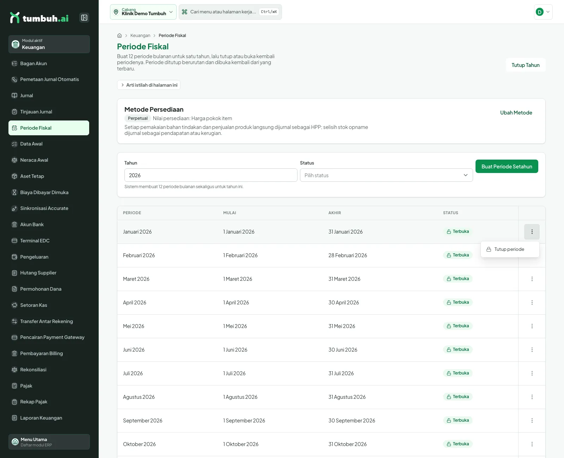Open the Modul aktif Keuangan icon
Viewport: 564px width, 458px height.
pos(16,44)
